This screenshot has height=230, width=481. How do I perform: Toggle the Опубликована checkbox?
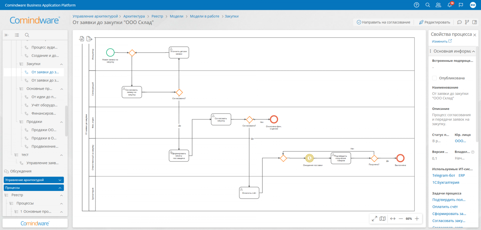434,78
